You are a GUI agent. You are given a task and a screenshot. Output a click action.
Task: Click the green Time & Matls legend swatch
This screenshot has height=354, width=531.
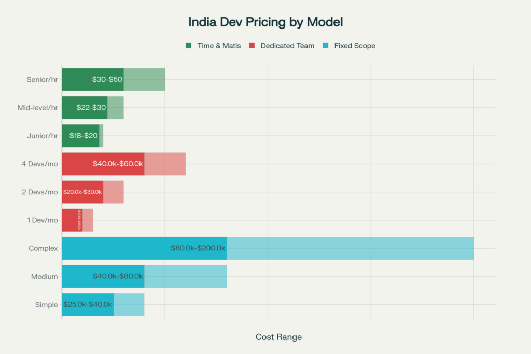(189, 46)
